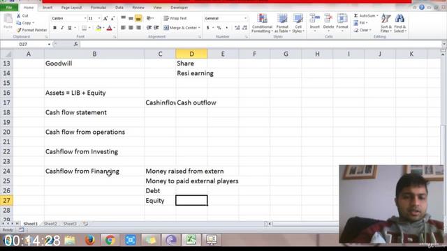Increase font size with Grow Font
447x251 pixels.
click(x=105, y=18)
